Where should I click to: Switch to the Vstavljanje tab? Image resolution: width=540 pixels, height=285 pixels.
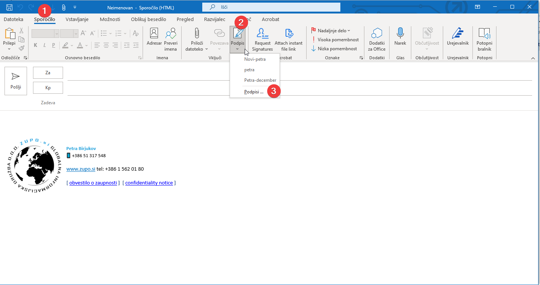[77, 19]
